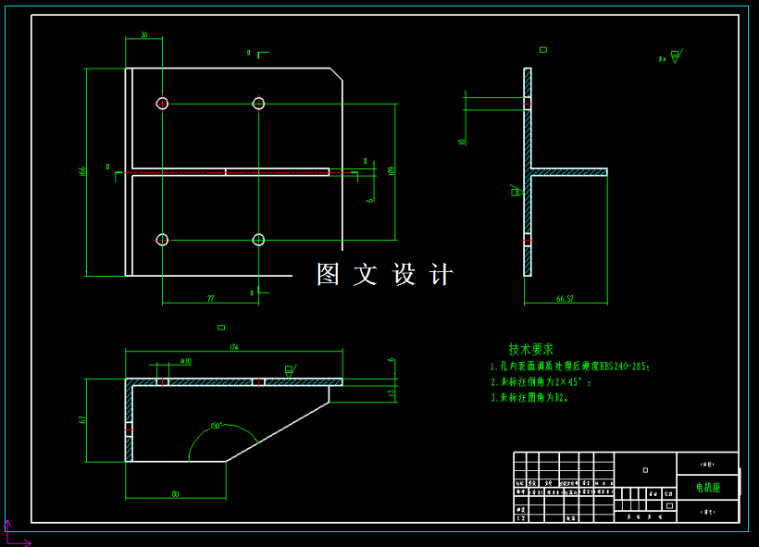This screenshot has height=547, width=759.
Task: Select technical note 1 about HBS240-285 hardness
Action: point(570,367)
